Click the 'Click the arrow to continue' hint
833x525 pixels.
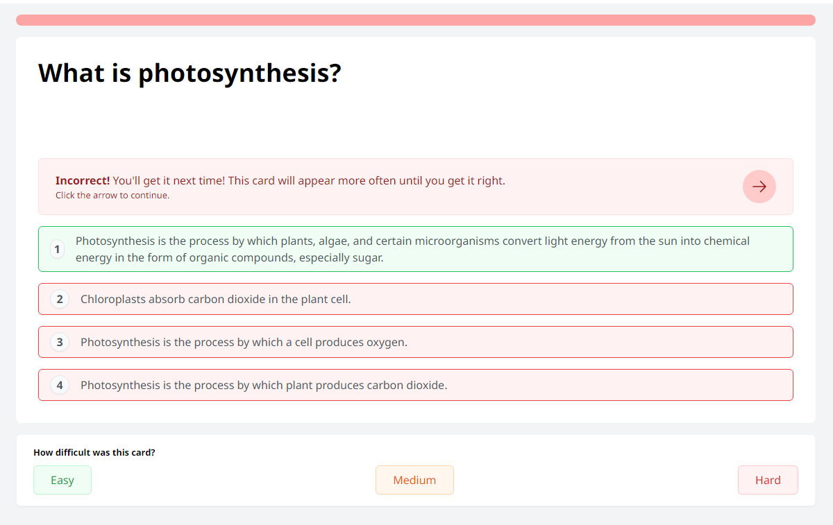click(x=112, y=196)
